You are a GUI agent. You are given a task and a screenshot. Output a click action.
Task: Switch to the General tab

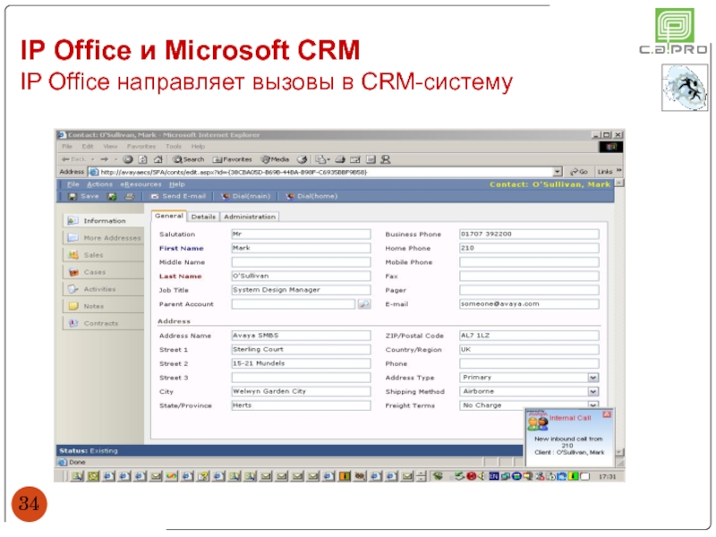click(169, 216)
